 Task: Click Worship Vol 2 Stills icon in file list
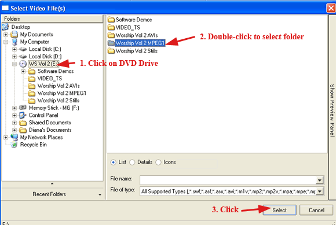111,51
